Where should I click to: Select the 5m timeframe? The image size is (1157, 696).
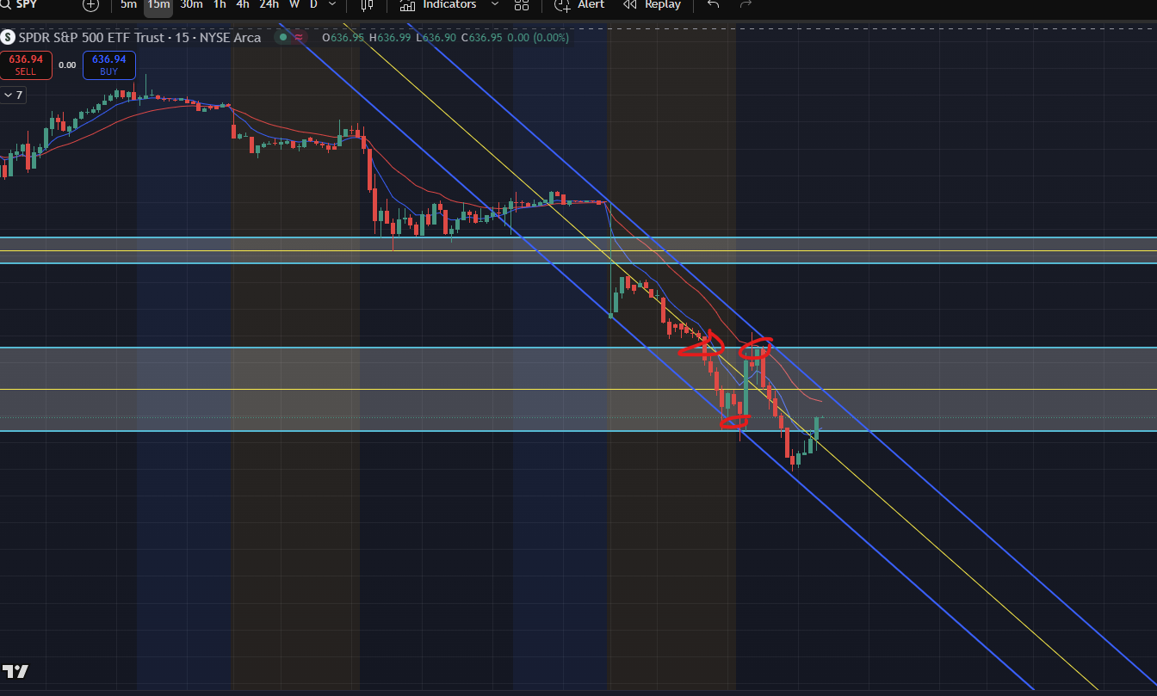[128, 4]
